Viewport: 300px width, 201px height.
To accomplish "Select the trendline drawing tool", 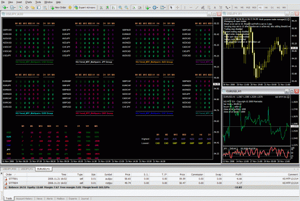I will pyautogui.click(x=197, y=8).
